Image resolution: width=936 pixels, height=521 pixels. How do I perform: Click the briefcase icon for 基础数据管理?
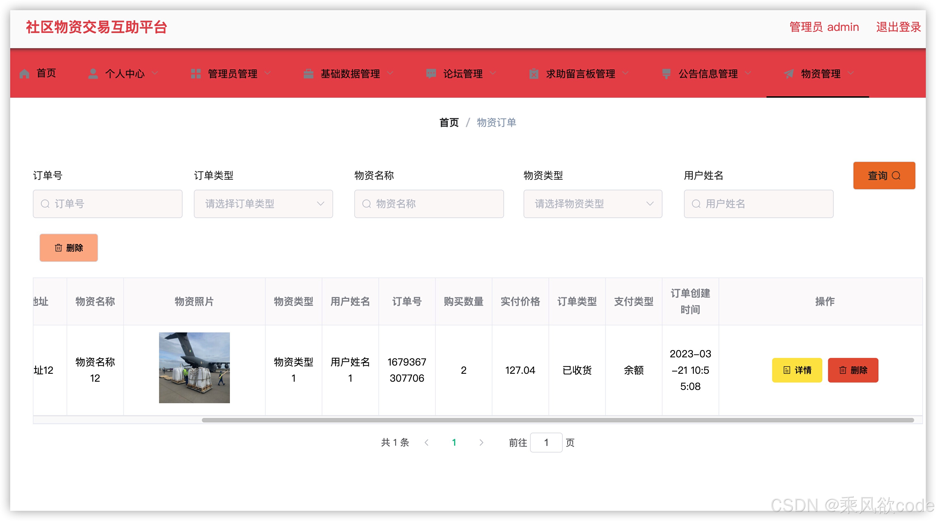coord(308,74)
